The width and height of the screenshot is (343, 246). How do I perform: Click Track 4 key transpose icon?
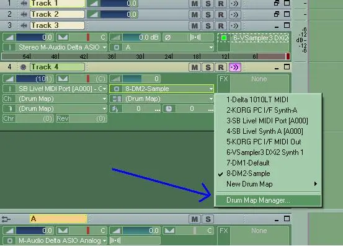(115, 109)
